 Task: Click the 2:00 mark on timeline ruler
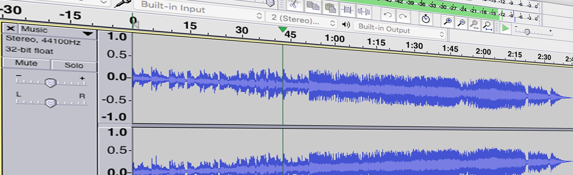(483, 52)
